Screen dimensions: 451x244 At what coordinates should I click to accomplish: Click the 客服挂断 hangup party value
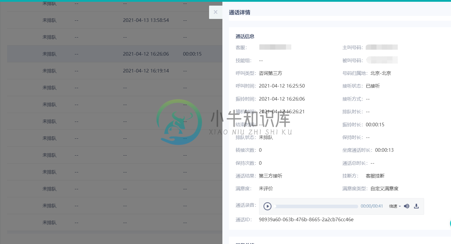[375, 176]
